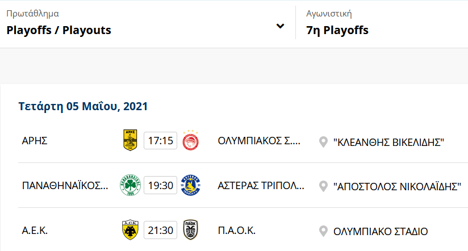Open the ΑΡΗΣ team link
468x251 pixels.
(x=35, y=141)
